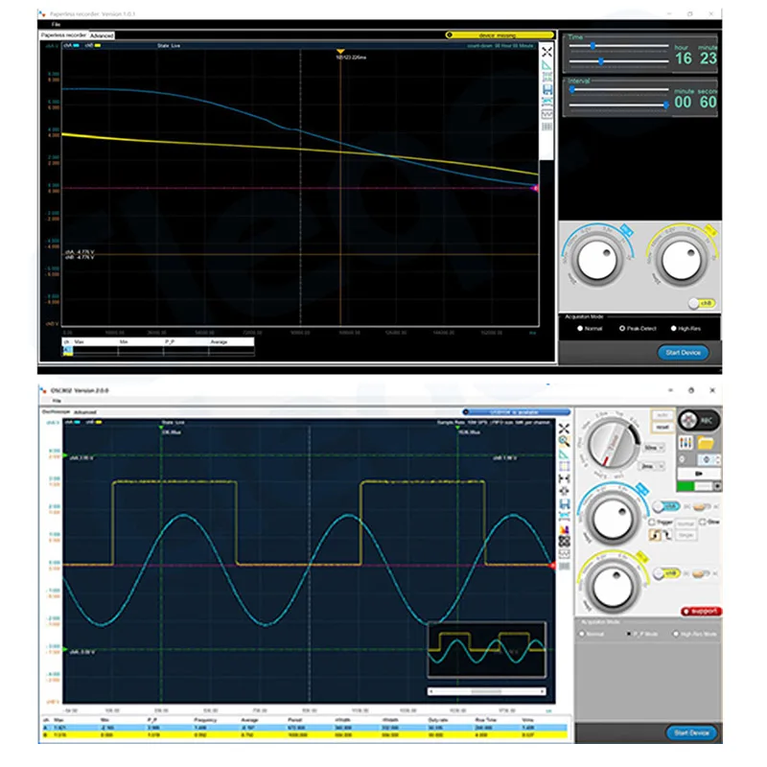Open the File menu in the OSC802 window

pos(57,401)
